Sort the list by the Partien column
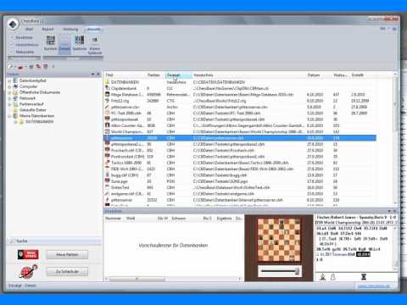Screen dimensions: 407x305 [x=156, y=75]
